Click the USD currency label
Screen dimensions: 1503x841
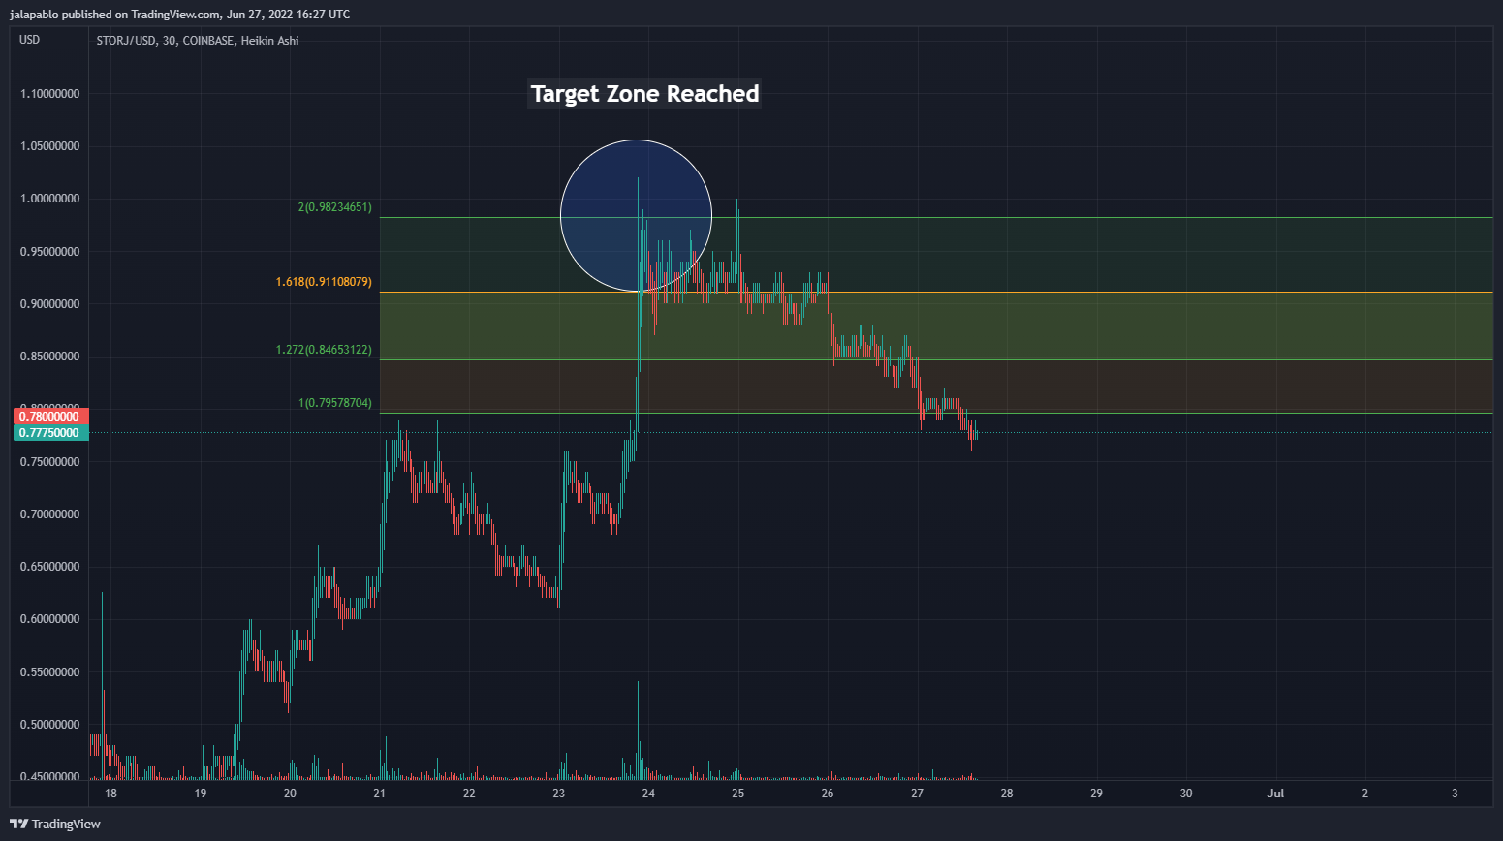click(x=30, y=40)
